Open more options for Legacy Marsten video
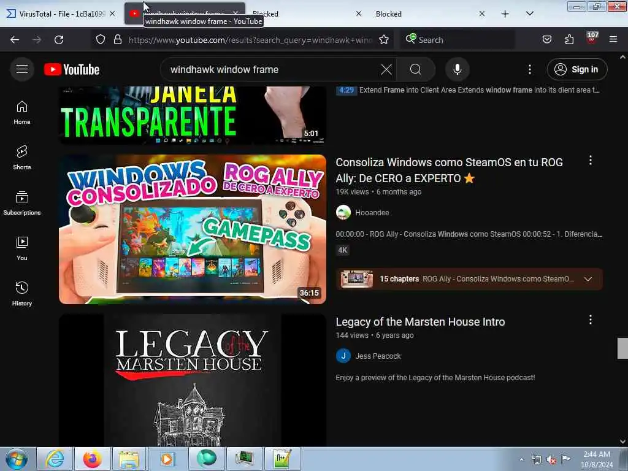This screenshot has width=628, height=471. click(x=591, y=320)
